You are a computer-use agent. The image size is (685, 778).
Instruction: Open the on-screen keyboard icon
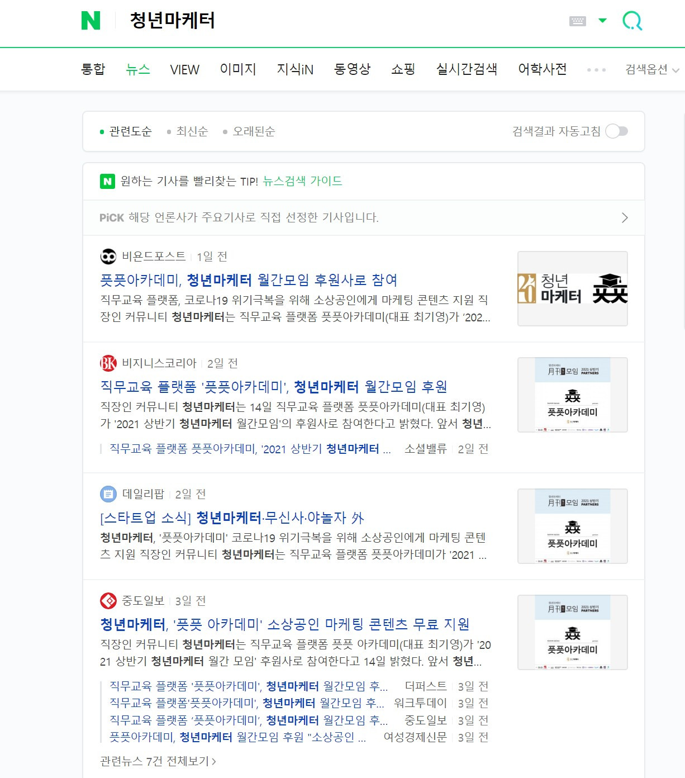tap(578, 21)
